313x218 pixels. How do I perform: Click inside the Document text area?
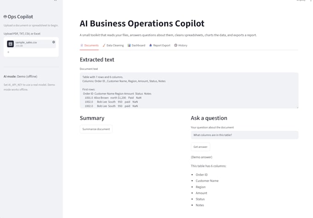(189, 91)
